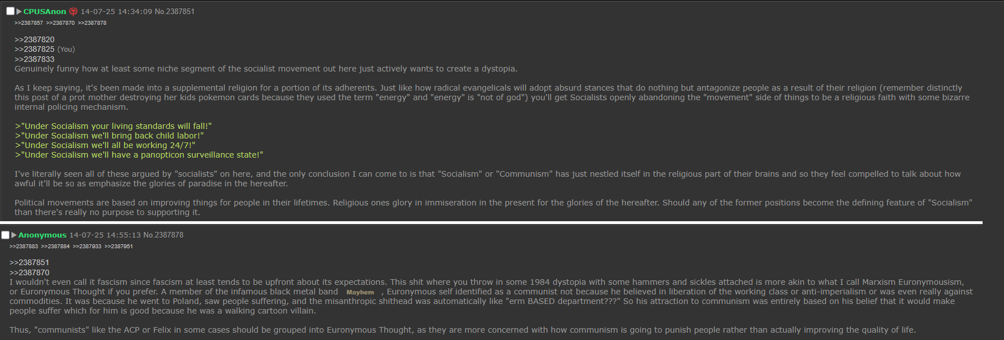Viewport: 1004px width, 340px height.
Task: Go to quoted post >>2387833
Action: click(34, 59)
